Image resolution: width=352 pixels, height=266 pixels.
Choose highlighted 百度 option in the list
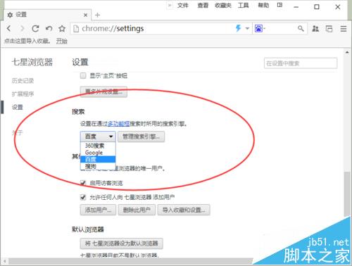(x=98, y=159)
